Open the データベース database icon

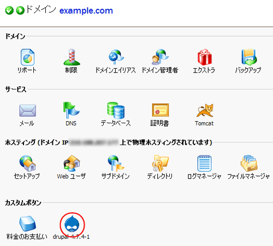click(x=116, y=110)
